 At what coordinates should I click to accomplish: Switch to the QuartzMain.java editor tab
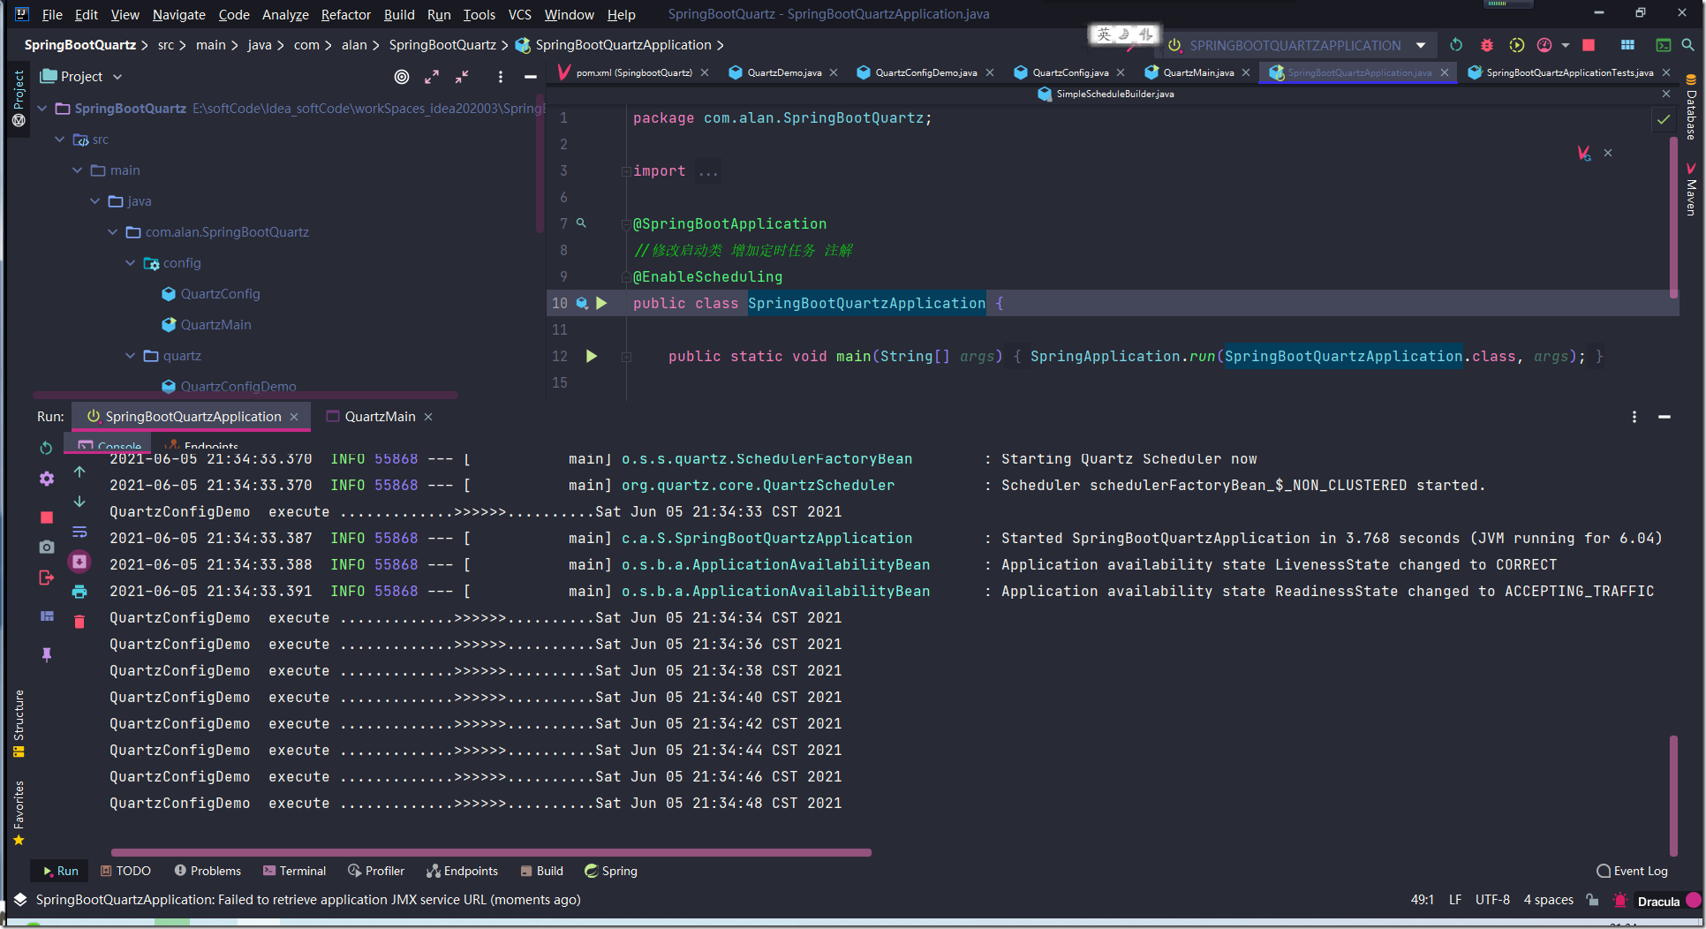(1197, 72)
